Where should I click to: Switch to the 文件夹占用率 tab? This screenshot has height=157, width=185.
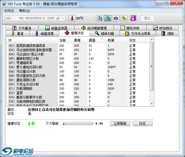tap(138, 34)
